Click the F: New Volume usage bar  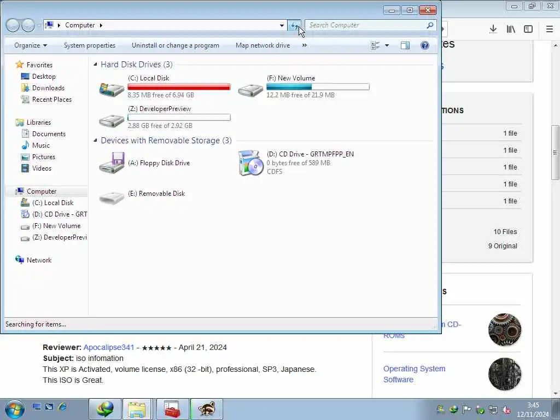point(318,87)
